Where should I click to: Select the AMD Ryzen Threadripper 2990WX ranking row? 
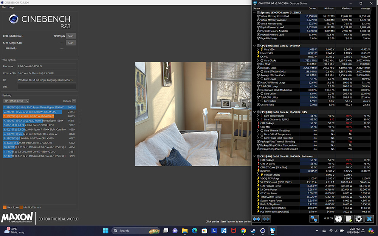(x=39, y=107)
